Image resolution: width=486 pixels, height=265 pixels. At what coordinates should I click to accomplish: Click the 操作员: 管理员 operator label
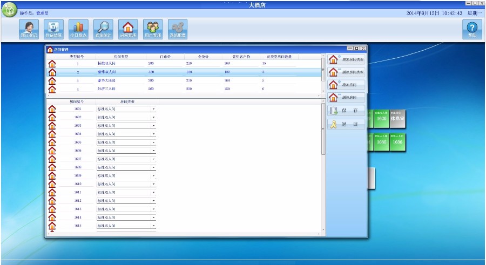pyautogui.click(x=34, y=13)
